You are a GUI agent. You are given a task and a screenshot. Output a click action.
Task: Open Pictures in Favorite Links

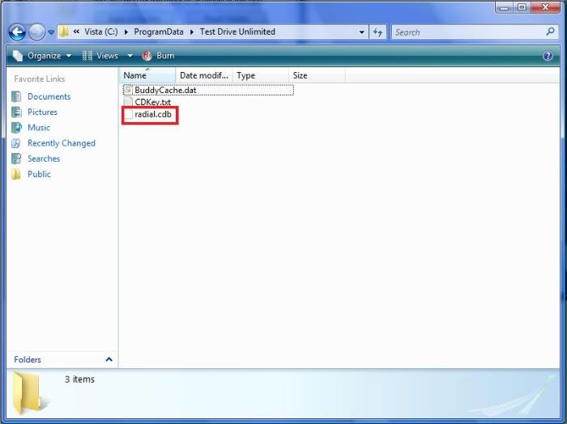(42, 112)
